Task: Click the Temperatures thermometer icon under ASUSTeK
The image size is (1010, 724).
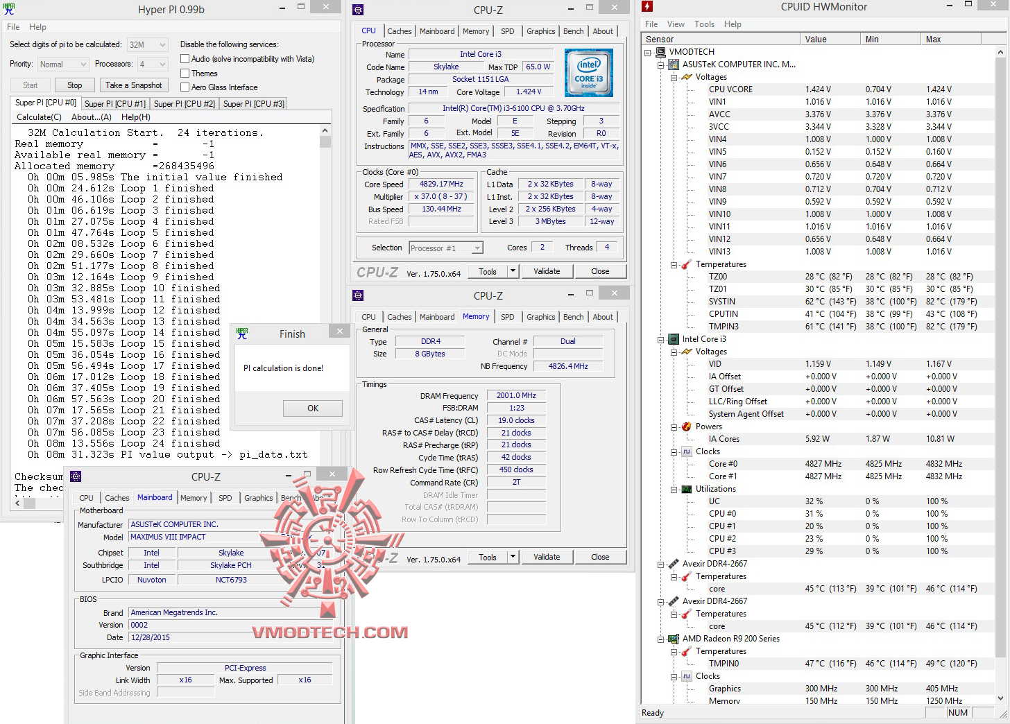Action: coord(687,264)
